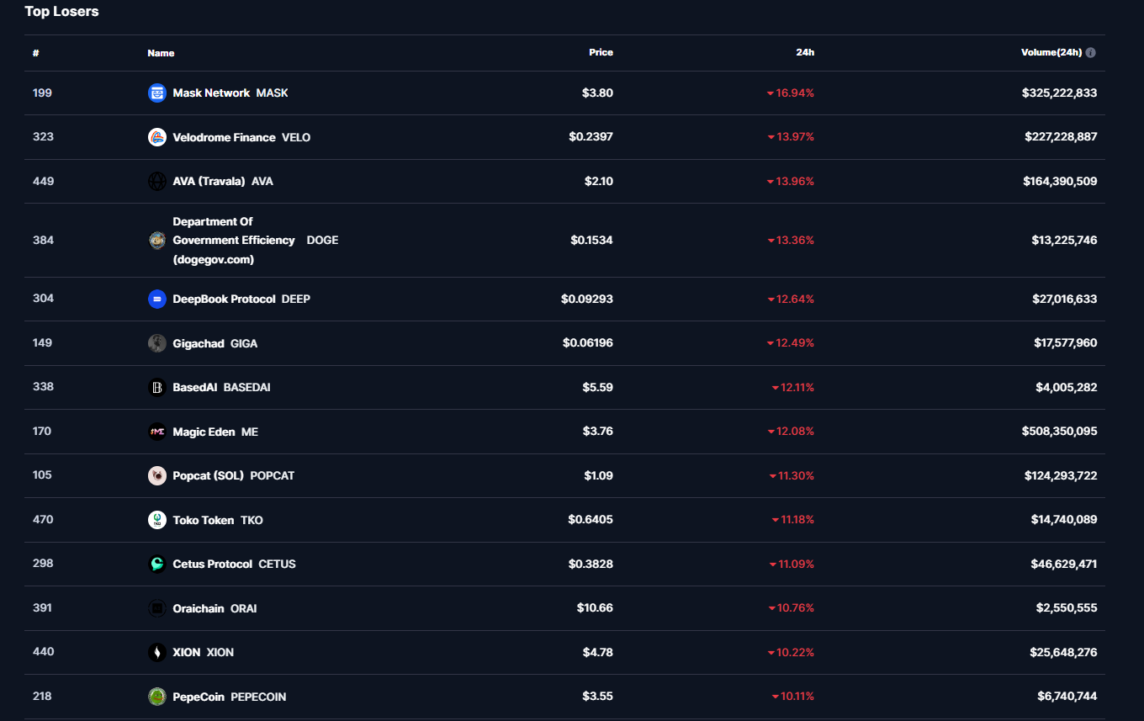Sort by the rank # column header
1144x721 pixels.
point(36,53)
